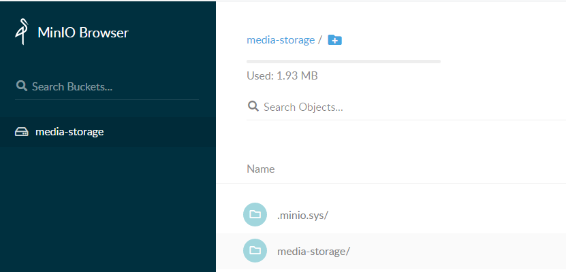Click the MinIO Browser title text
566x272 pixels.
click(x=83, y=33)
